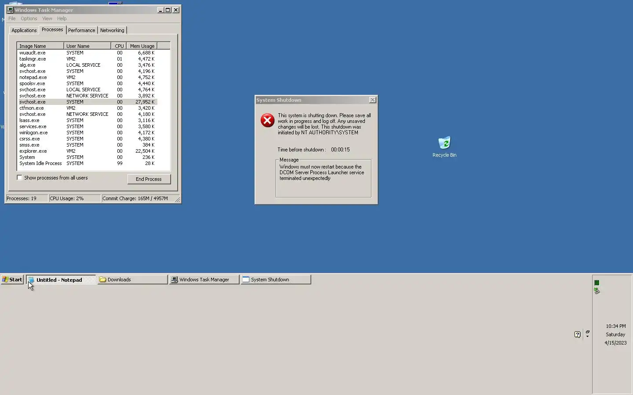
Task: Click the Task Manager title bar icon
Action: pos(10,10)
